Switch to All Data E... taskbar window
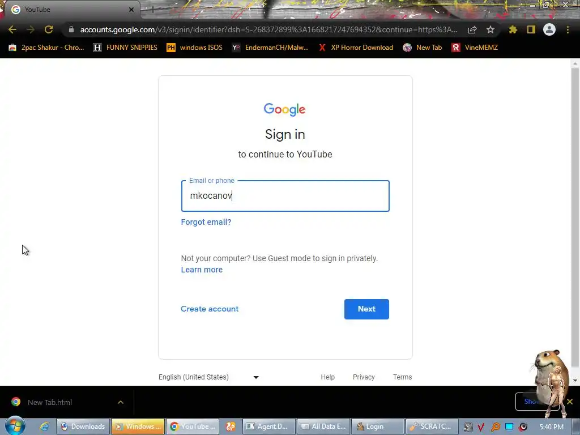580x435 pixels. tap(323, 427)
